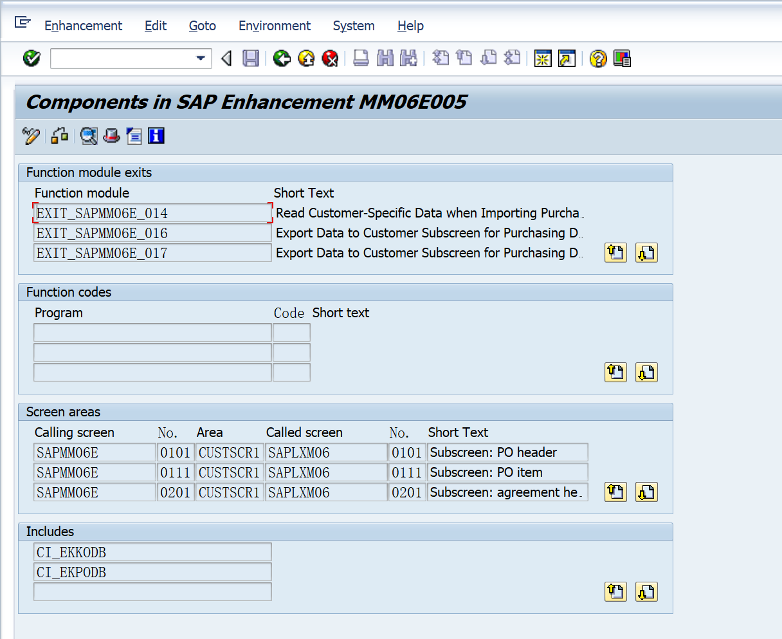Image resolution: width=782 pixels, height=639 pixels.
Task: Click the red Cancel icon
Action: coord(331,59)
